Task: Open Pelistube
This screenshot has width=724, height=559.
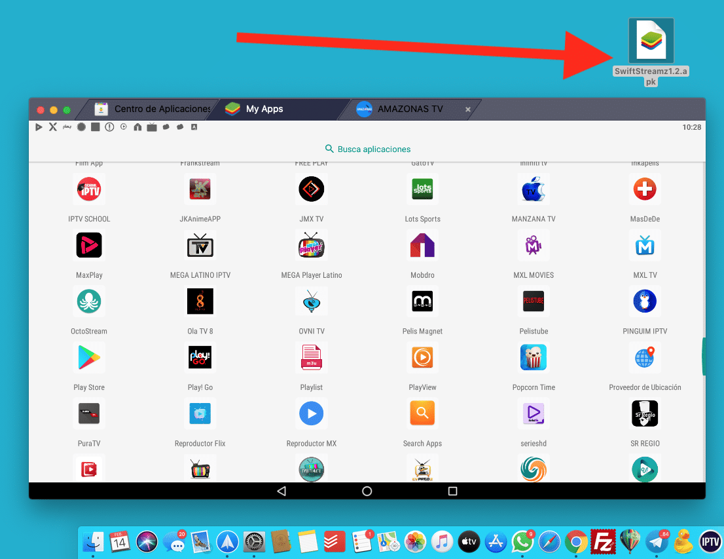Action: 534,301
